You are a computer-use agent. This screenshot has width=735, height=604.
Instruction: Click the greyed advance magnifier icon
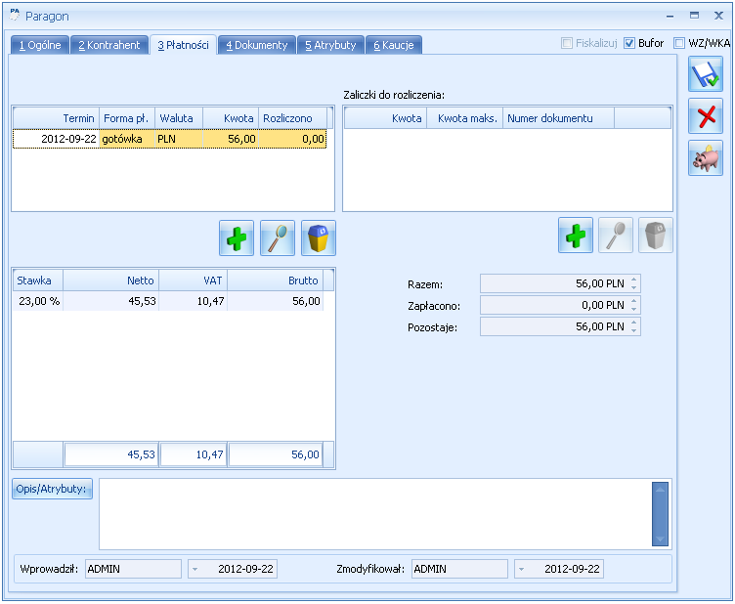click(616, 236)
